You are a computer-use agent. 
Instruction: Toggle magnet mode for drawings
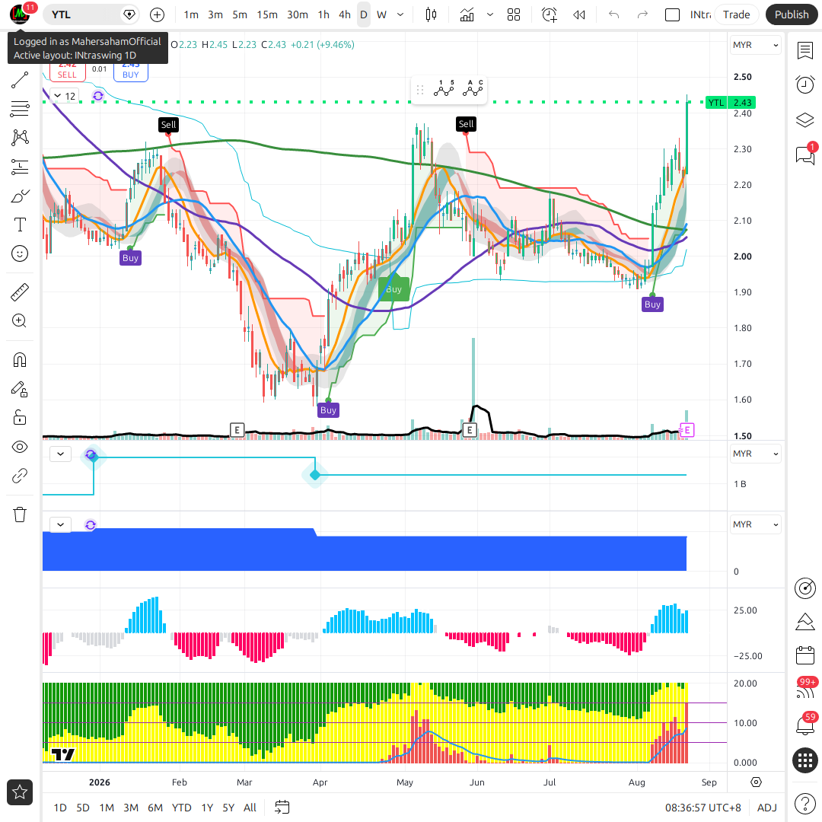pyautogui.click(x=20, y=360)
